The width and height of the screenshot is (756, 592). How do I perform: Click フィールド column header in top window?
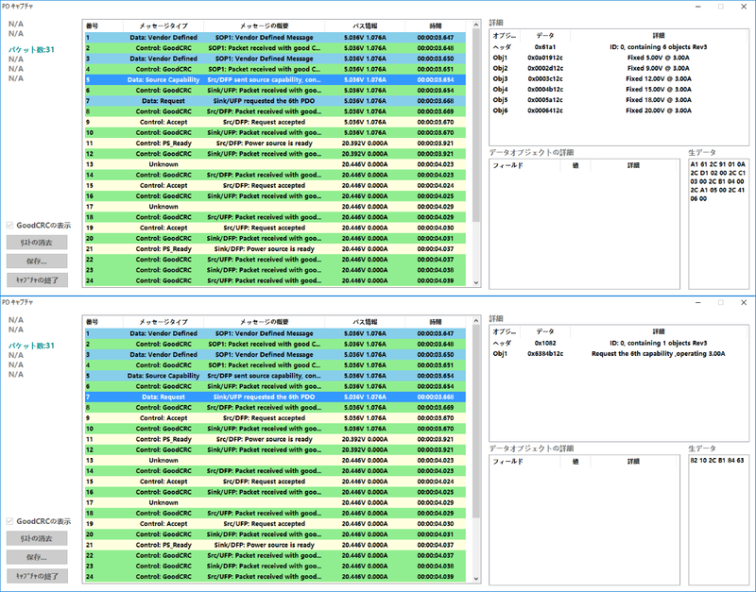point(525,165)
